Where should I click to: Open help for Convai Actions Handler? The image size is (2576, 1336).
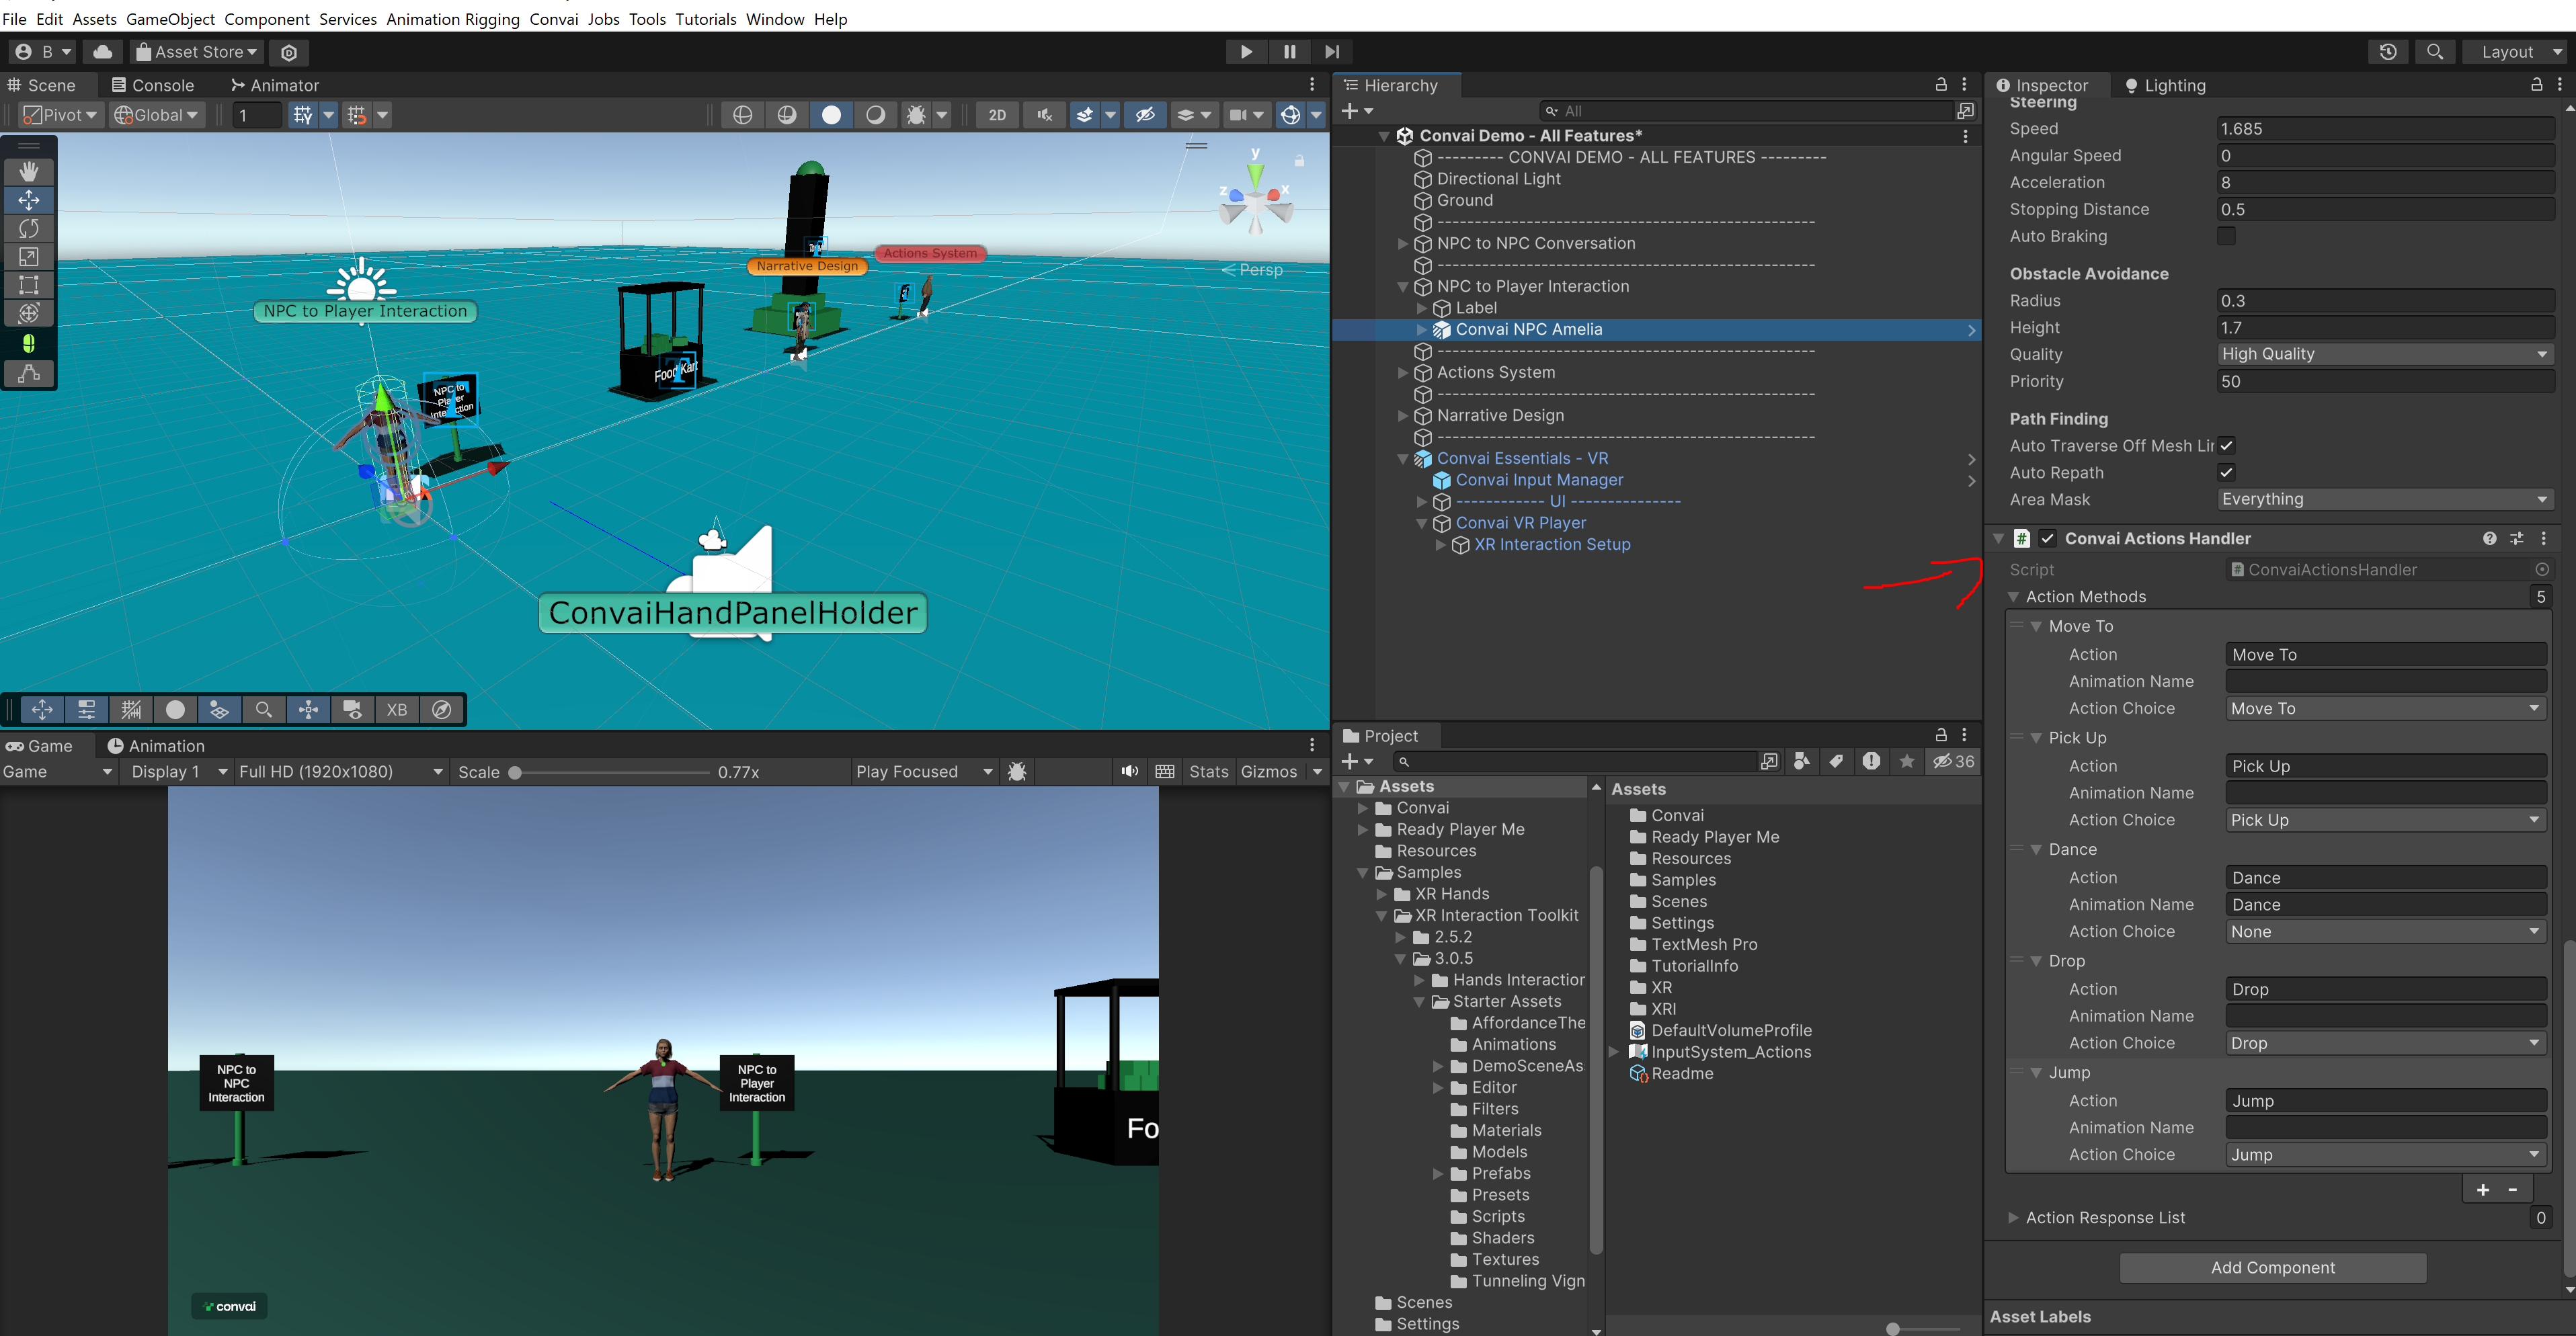point(2489,538)
